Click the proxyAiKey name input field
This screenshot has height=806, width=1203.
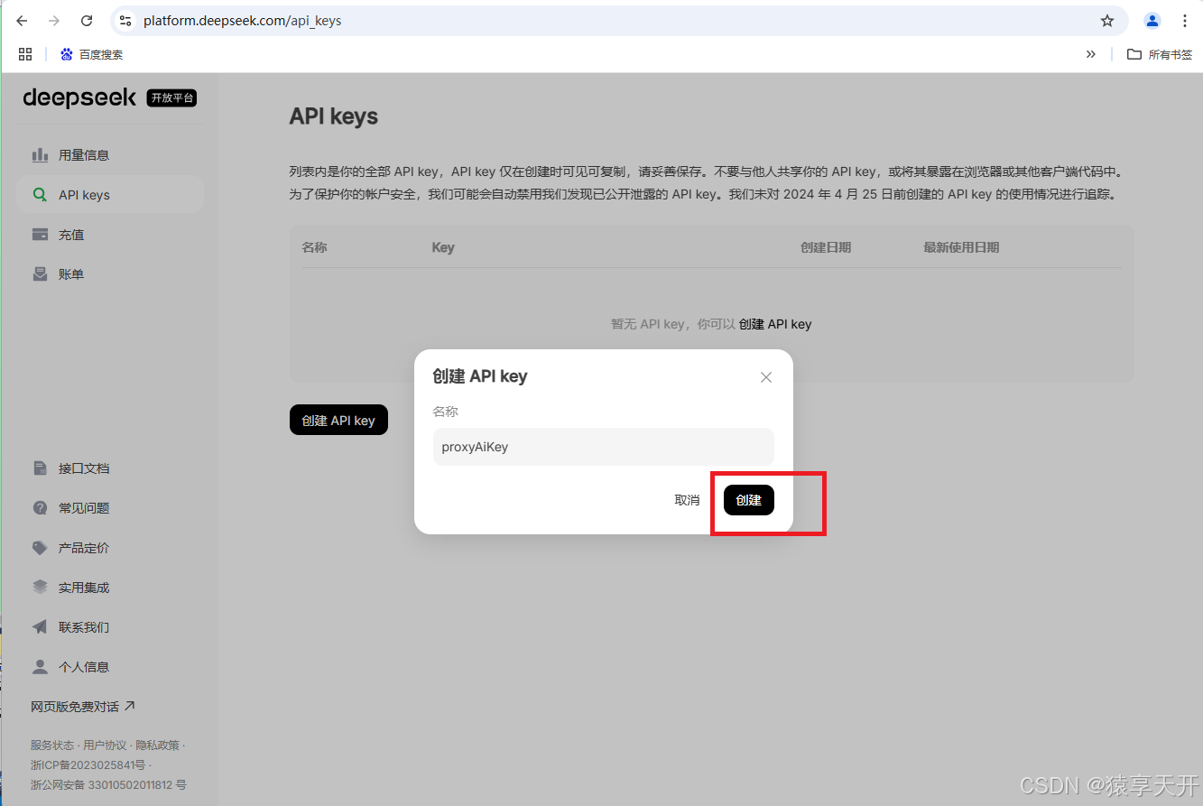pos(603,447)
